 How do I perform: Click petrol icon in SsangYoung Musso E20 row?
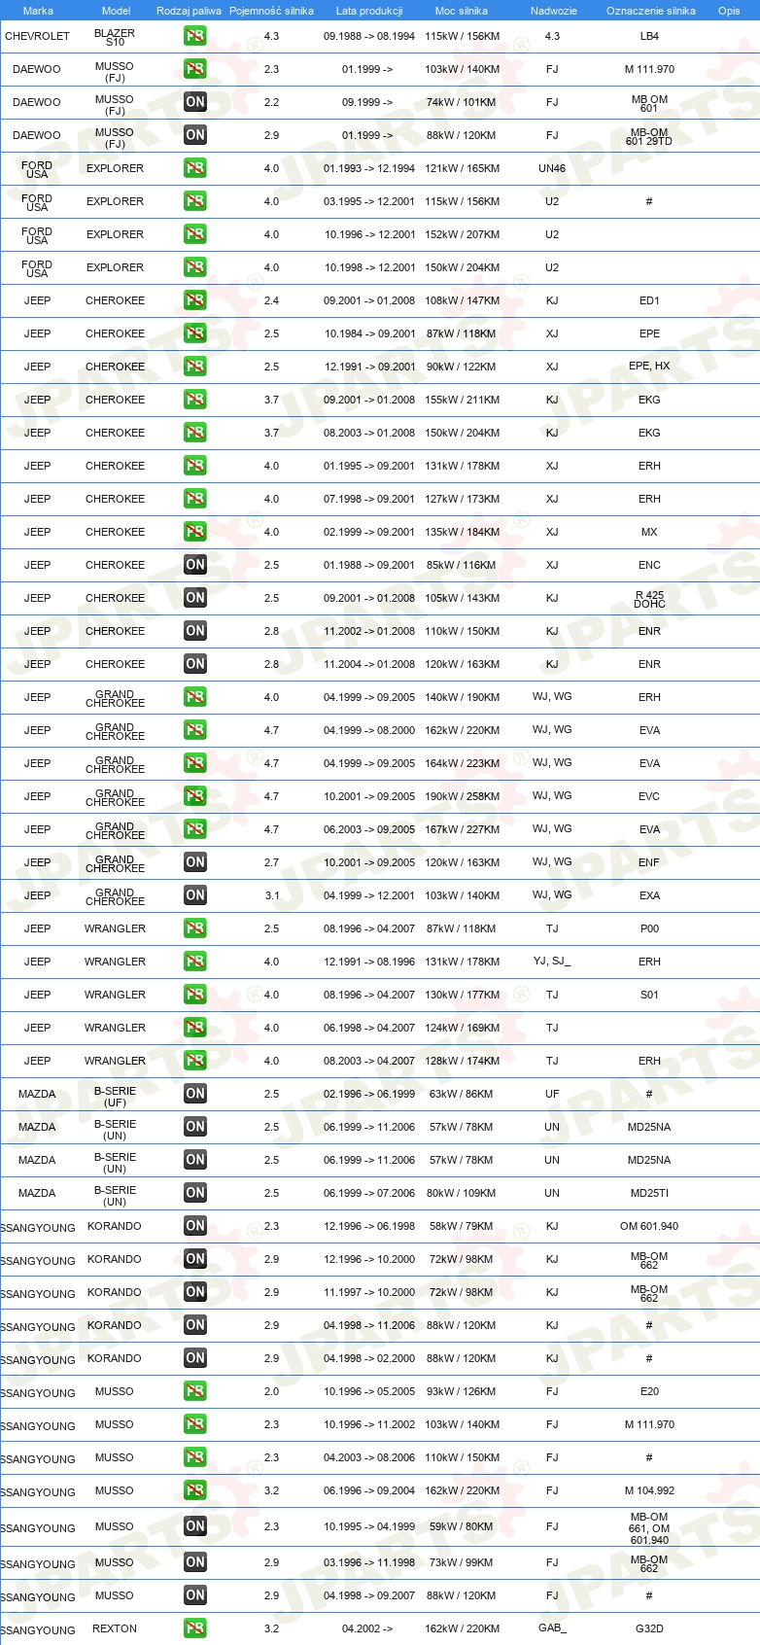(195, 1391)
